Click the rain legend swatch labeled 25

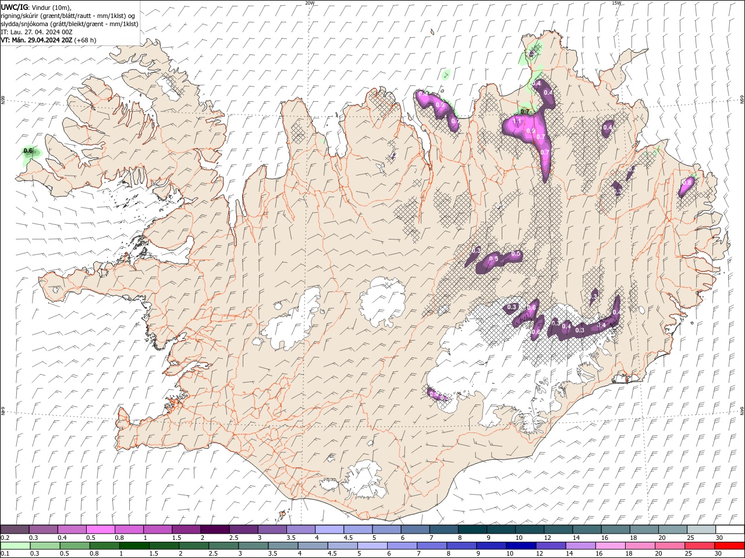click(x=700, y=546)
